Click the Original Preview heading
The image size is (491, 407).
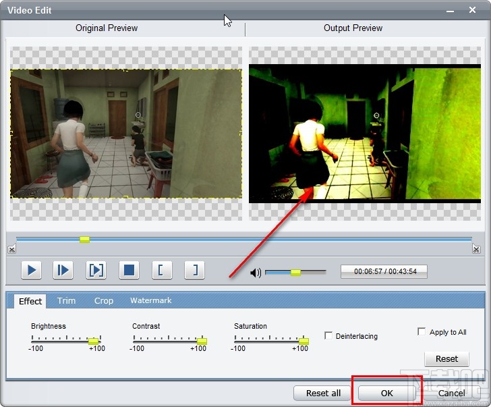tap(107, 28)
